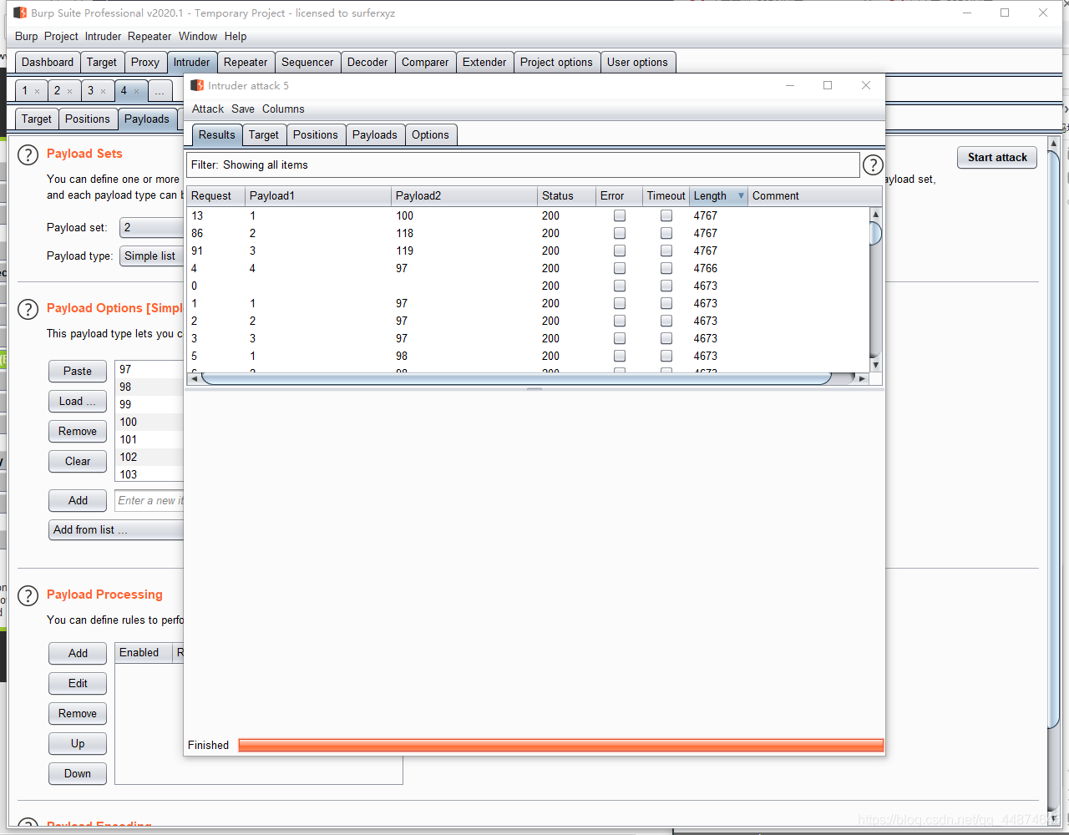Tick Error checkbox for request 86
1069x835 pixels.
pos(619,233)
